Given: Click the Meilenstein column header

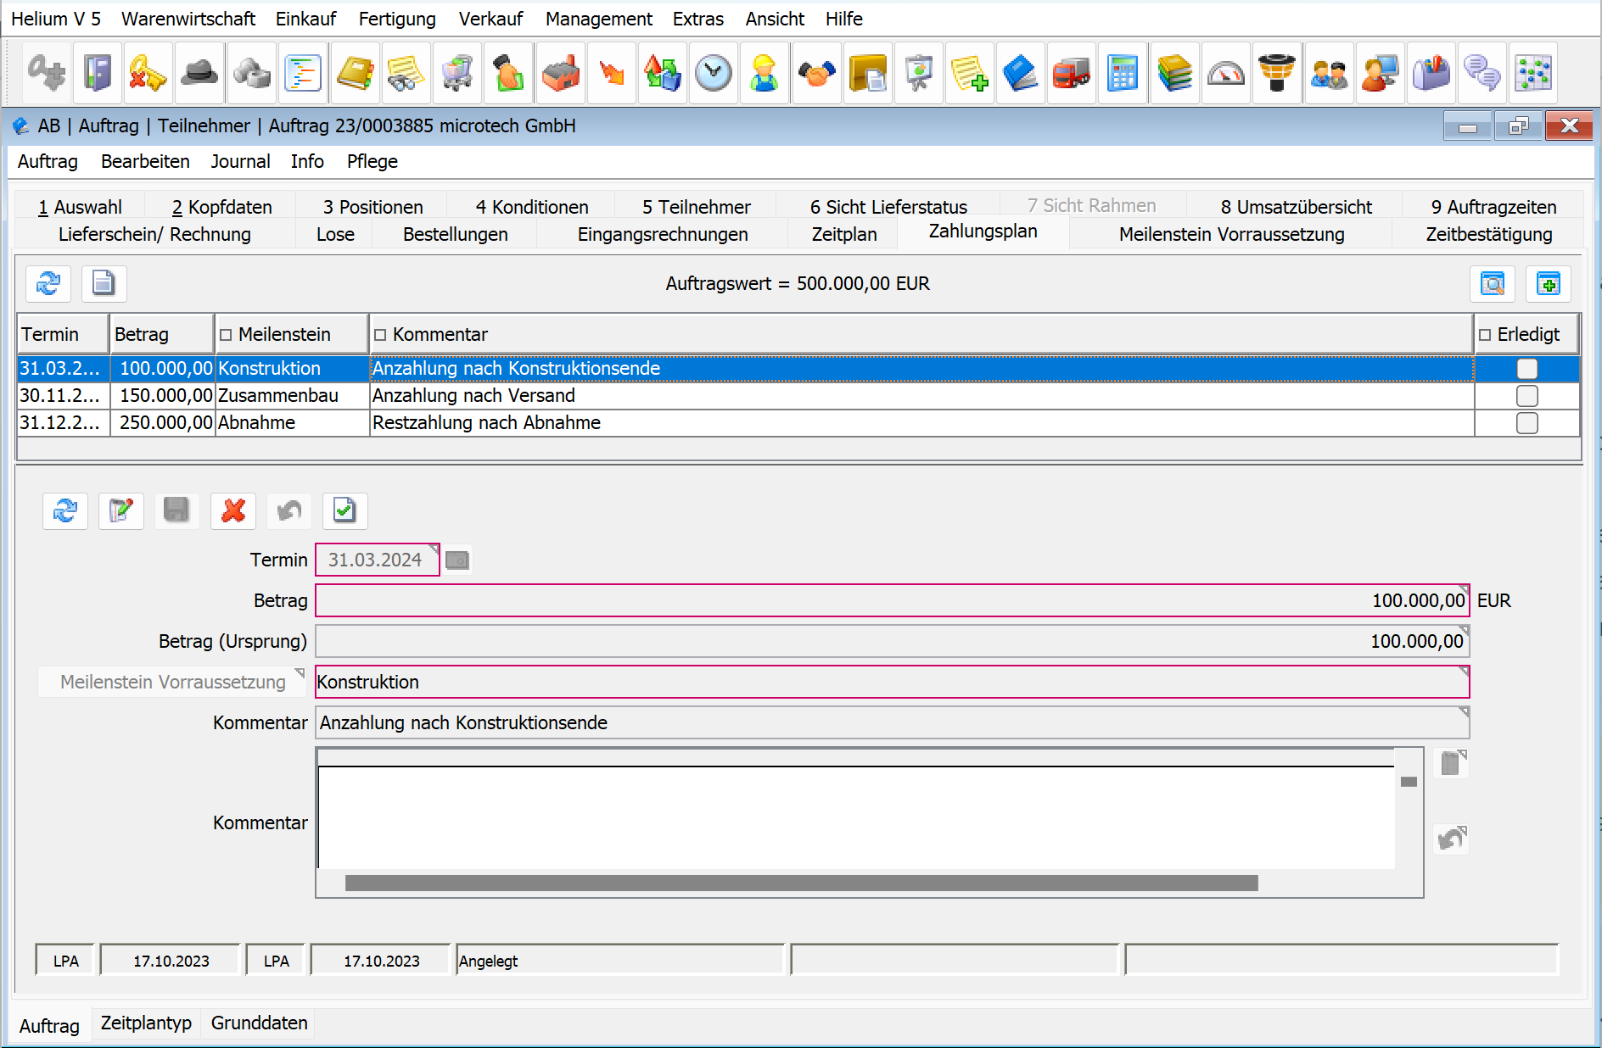Looking at the screenshot, I should (284, 335).
